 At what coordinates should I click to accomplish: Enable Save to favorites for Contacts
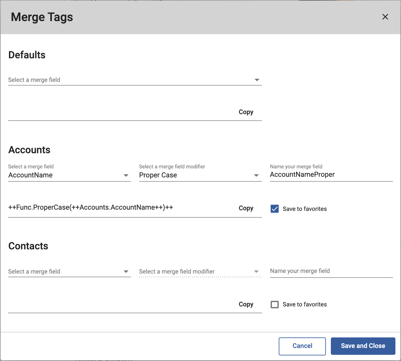[274, 304]
